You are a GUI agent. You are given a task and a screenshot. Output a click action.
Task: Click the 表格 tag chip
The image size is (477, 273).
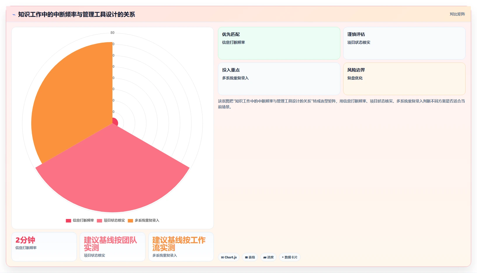pos(250,257)
